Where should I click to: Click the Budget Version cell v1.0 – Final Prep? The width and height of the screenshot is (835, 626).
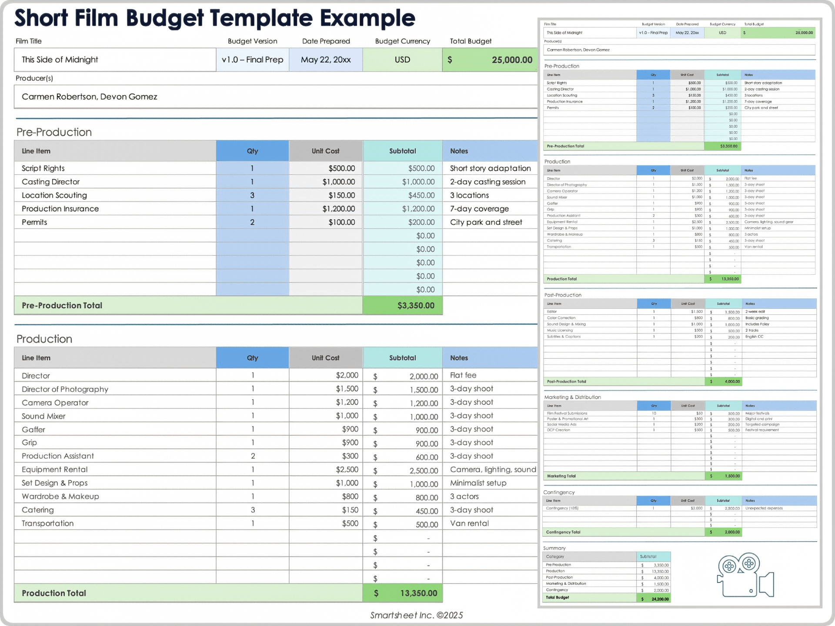pyautogui.click(x=252, y=60)
